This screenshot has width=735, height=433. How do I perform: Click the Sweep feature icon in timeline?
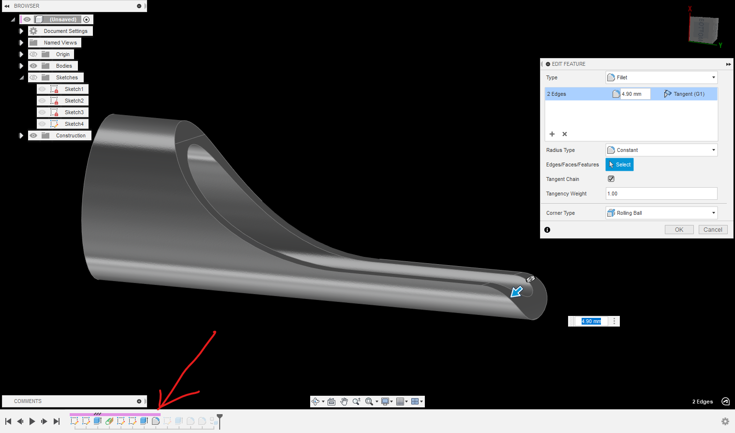(x=109, y=421)
